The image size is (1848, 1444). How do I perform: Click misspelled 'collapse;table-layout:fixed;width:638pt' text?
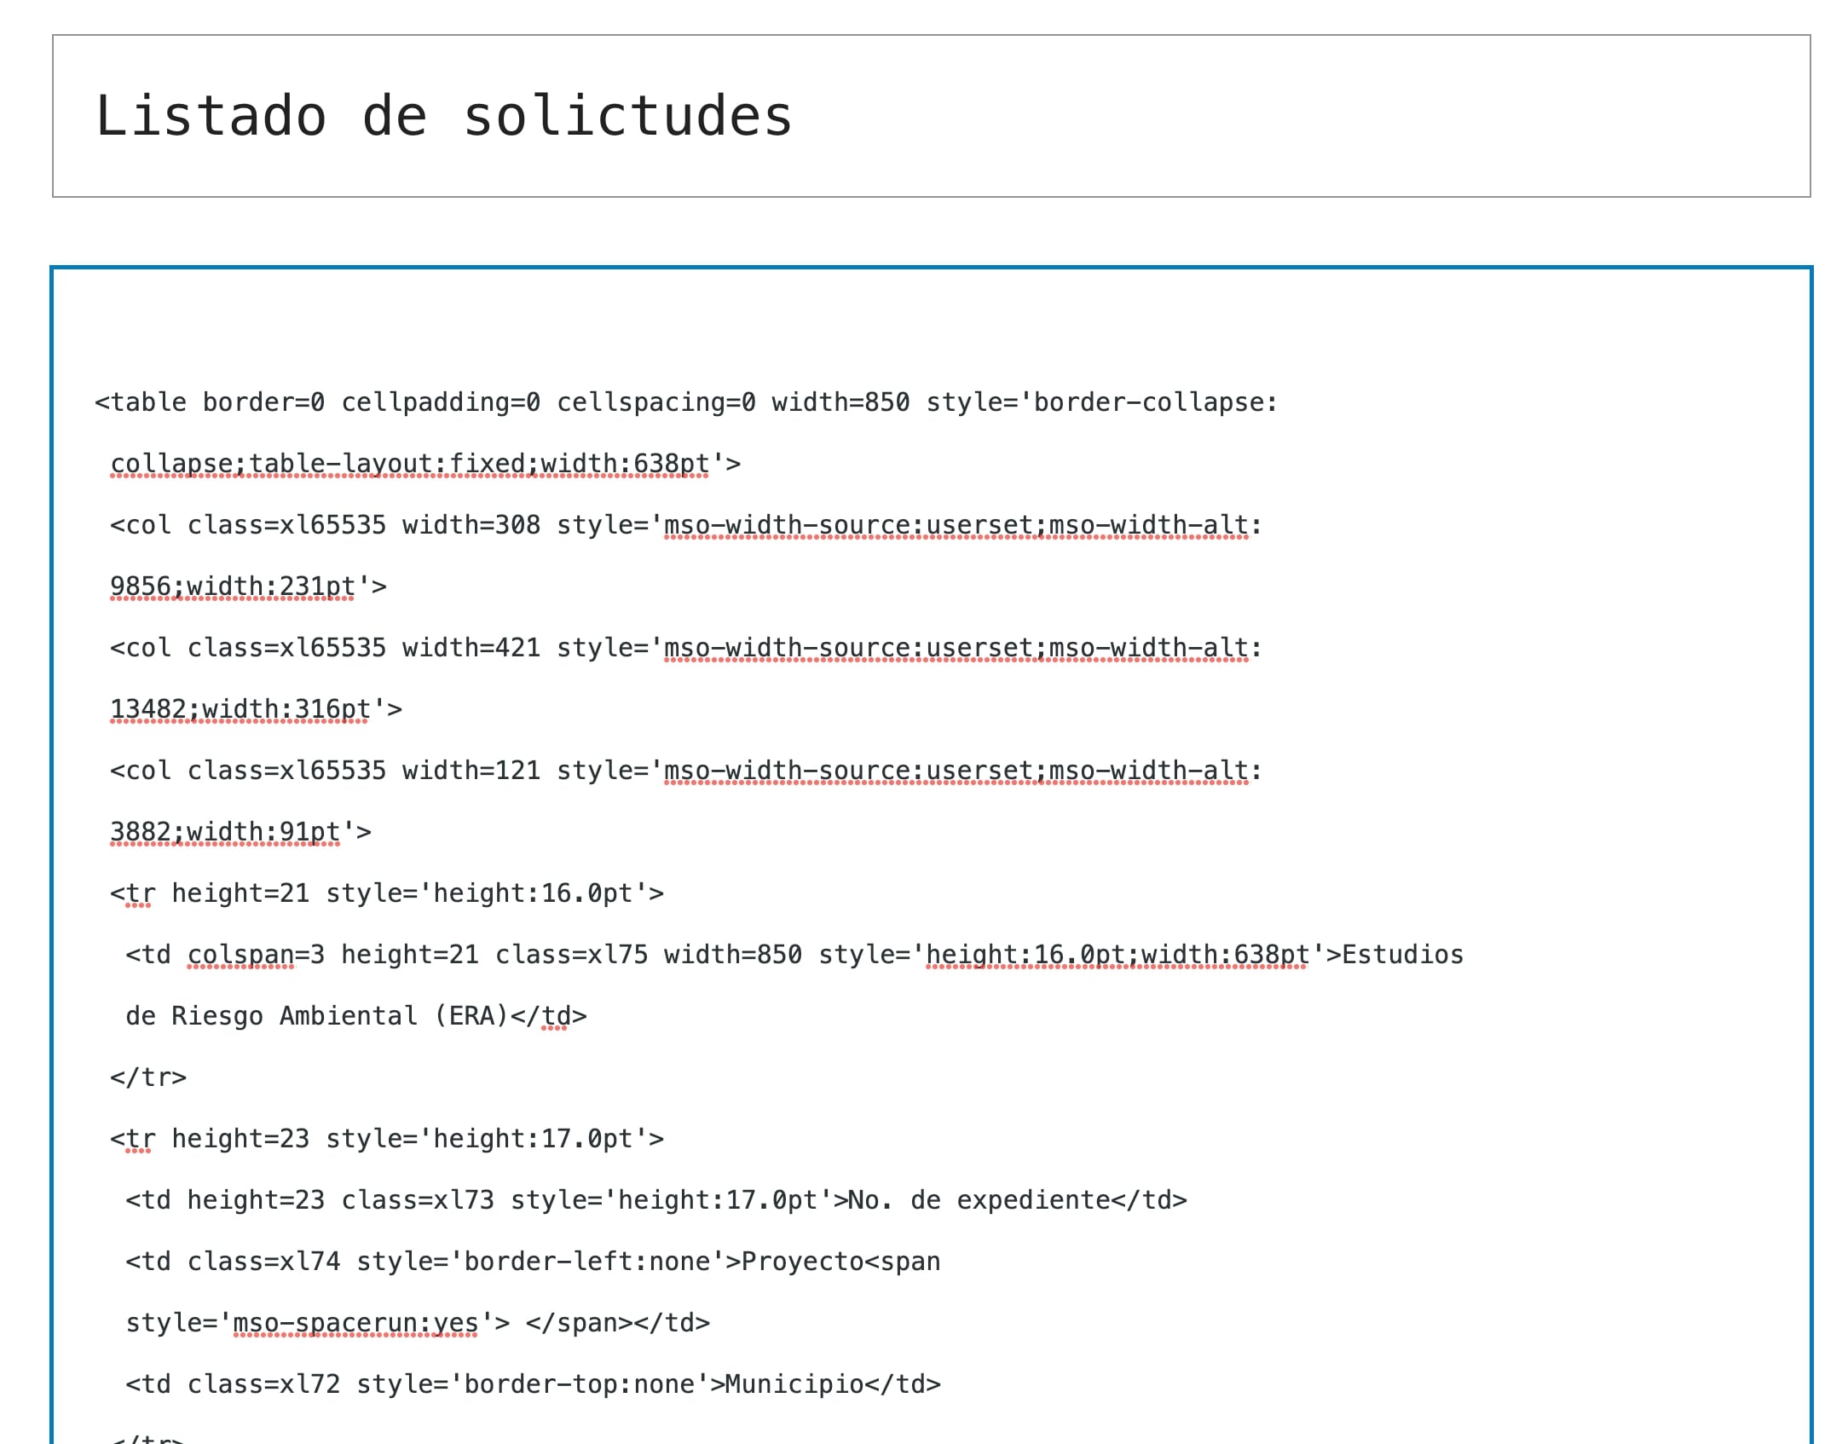pos(409,464)
